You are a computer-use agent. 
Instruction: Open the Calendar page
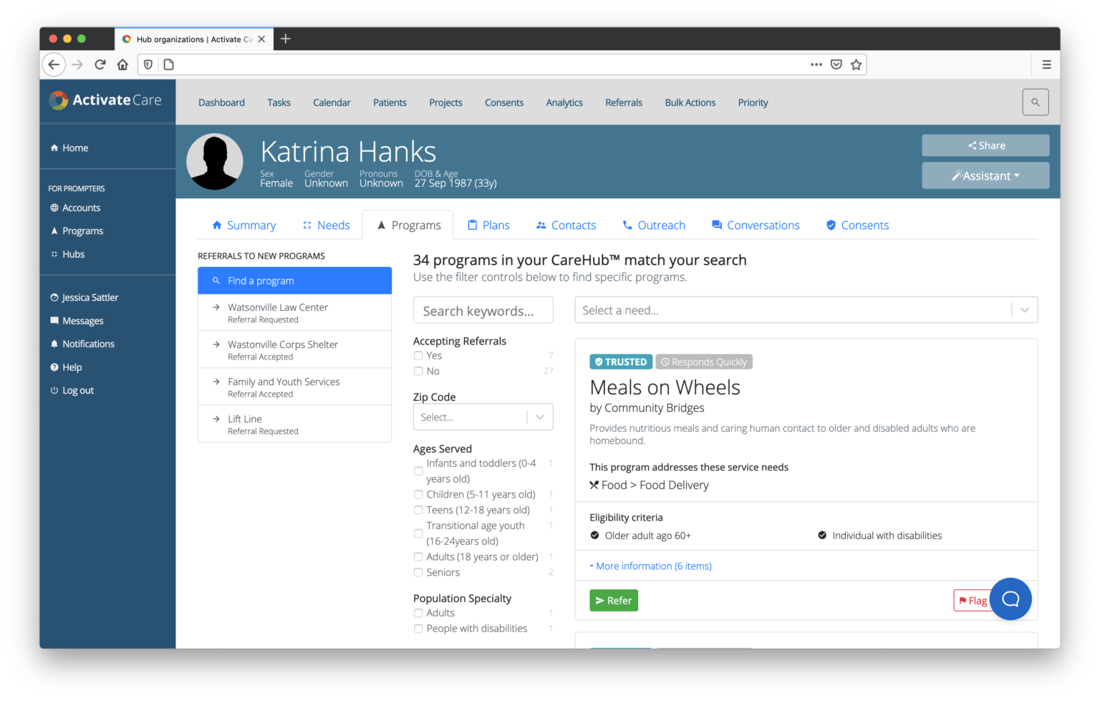332,103
